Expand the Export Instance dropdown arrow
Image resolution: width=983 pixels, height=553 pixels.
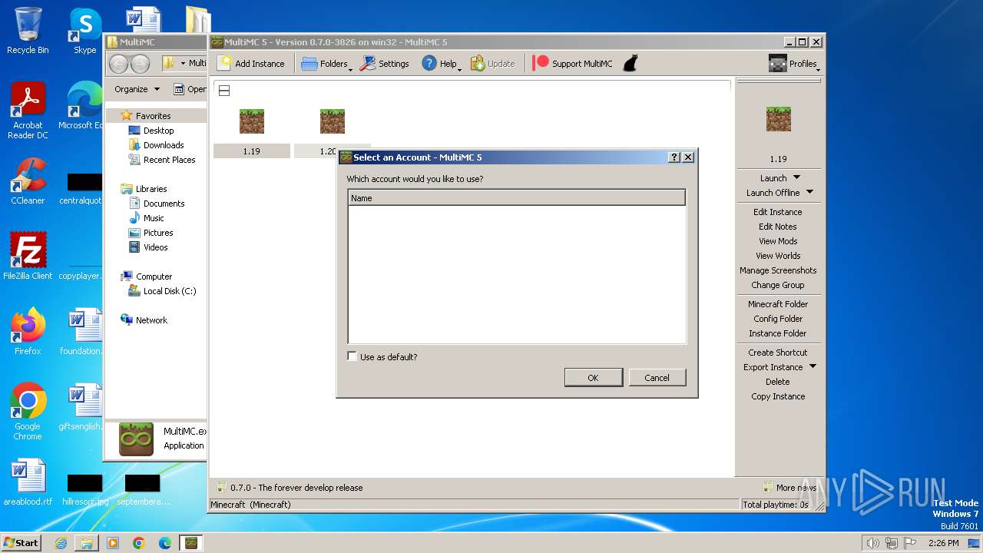click(813, 366)
